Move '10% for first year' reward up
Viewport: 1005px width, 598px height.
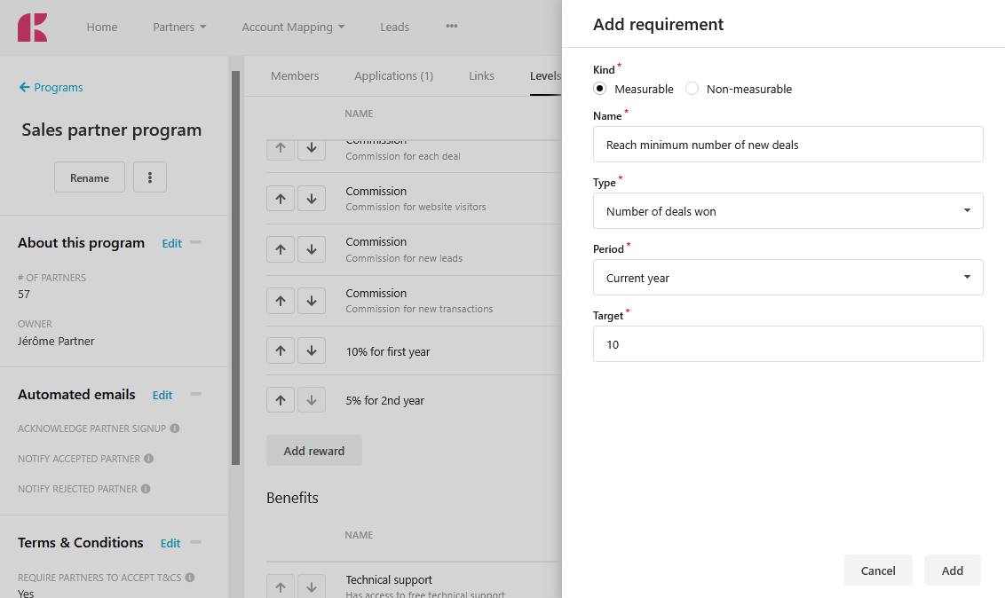point(281,350)
